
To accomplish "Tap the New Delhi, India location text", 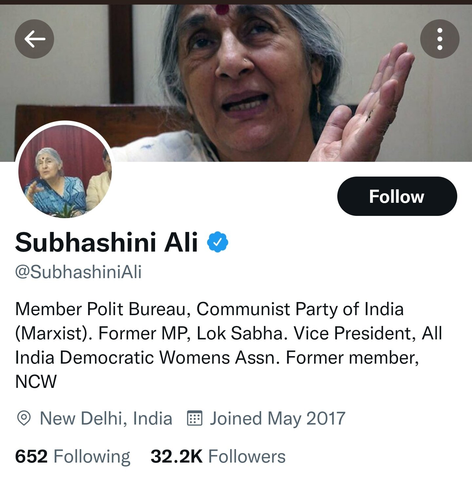I will tap(106, 418).
